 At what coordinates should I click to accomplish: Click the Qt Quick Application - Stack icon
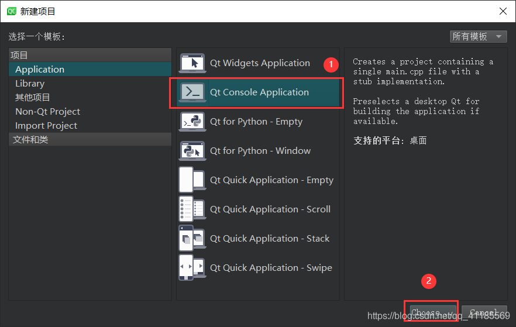pos(192,238)
